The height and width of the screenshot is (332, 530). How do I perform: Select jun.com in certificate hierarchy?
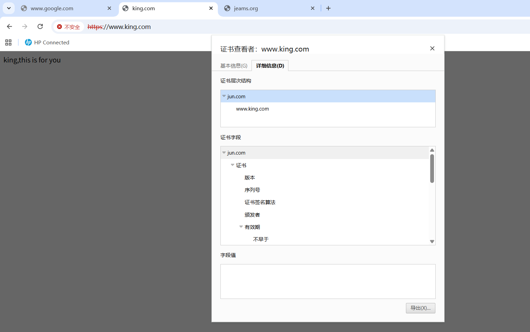click(328, 96)
